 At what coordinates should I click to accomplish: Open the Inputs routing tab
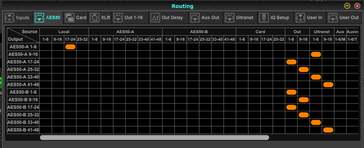tap(17, 18)
